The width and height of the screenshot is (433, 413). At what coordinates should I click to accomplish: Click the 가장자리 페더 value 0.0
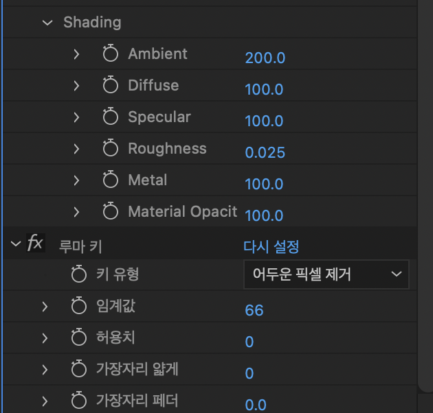click(256, 405)
